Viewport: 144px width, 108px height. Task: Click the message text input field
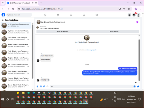pos(92,86)
